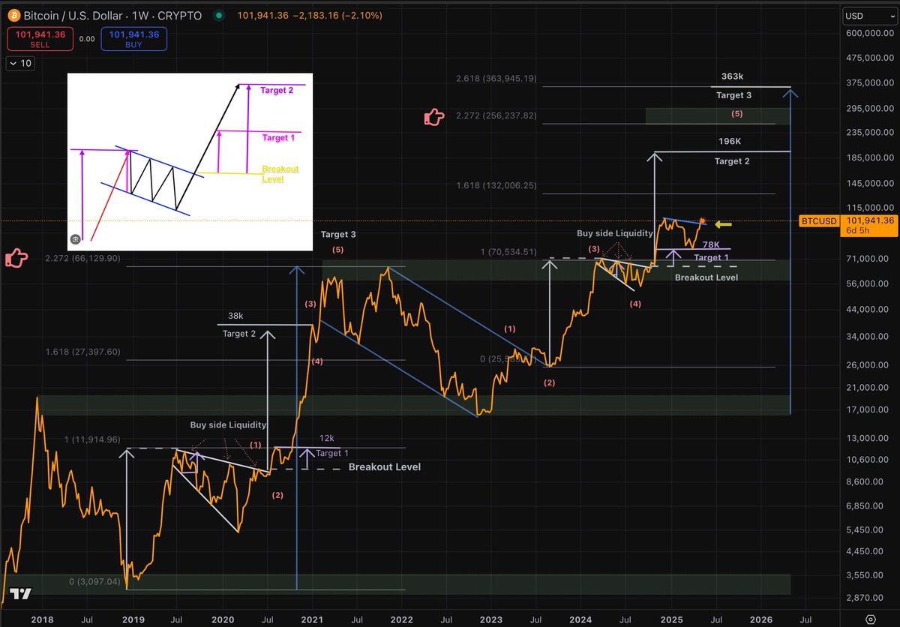Select the Target 3 text under 363k

point(733,95)
